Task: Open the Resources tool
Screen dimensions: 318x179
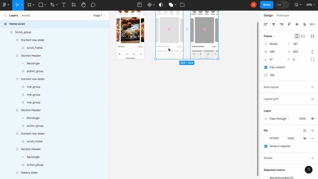Action: pos(74,5)
